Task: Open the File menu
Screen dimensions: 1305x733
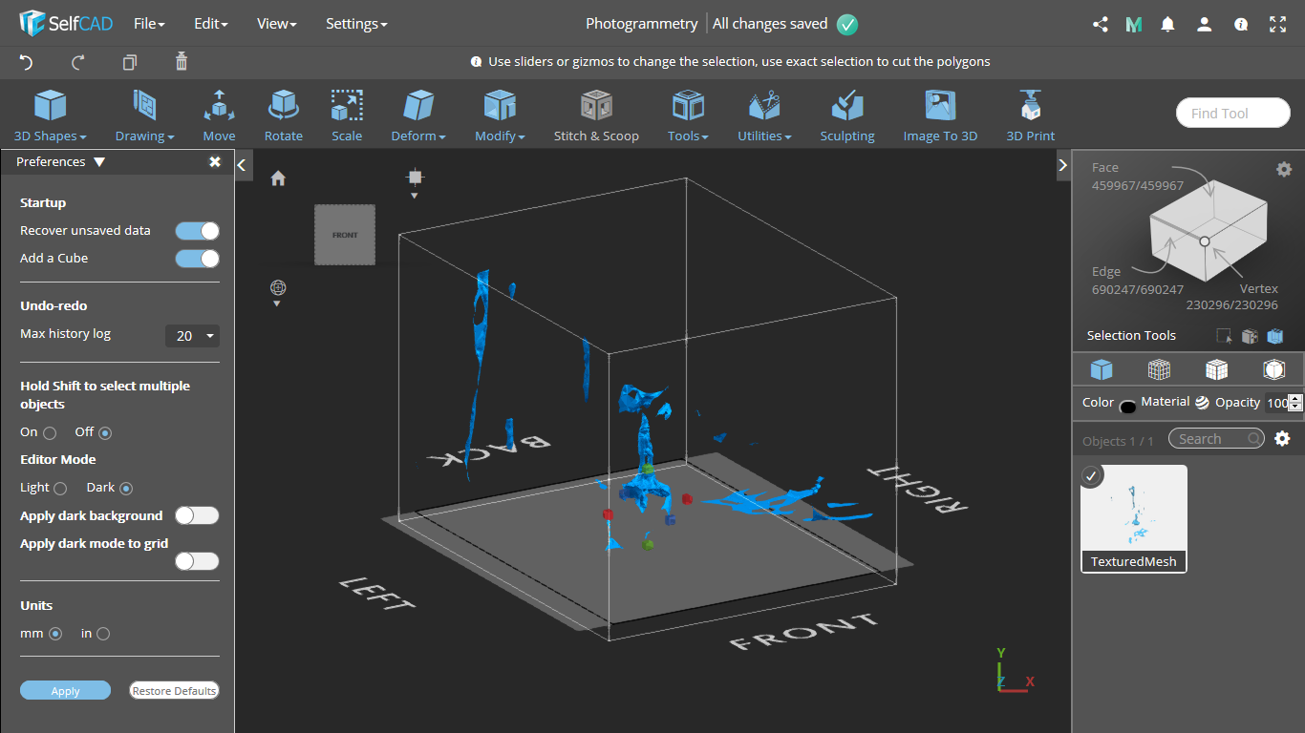Action: pos(149,24)
